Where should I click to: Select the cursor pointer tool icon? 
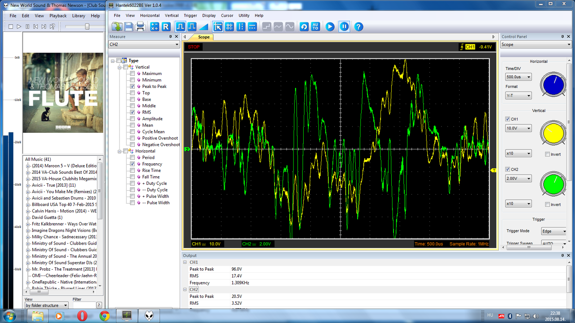(218, 26)
